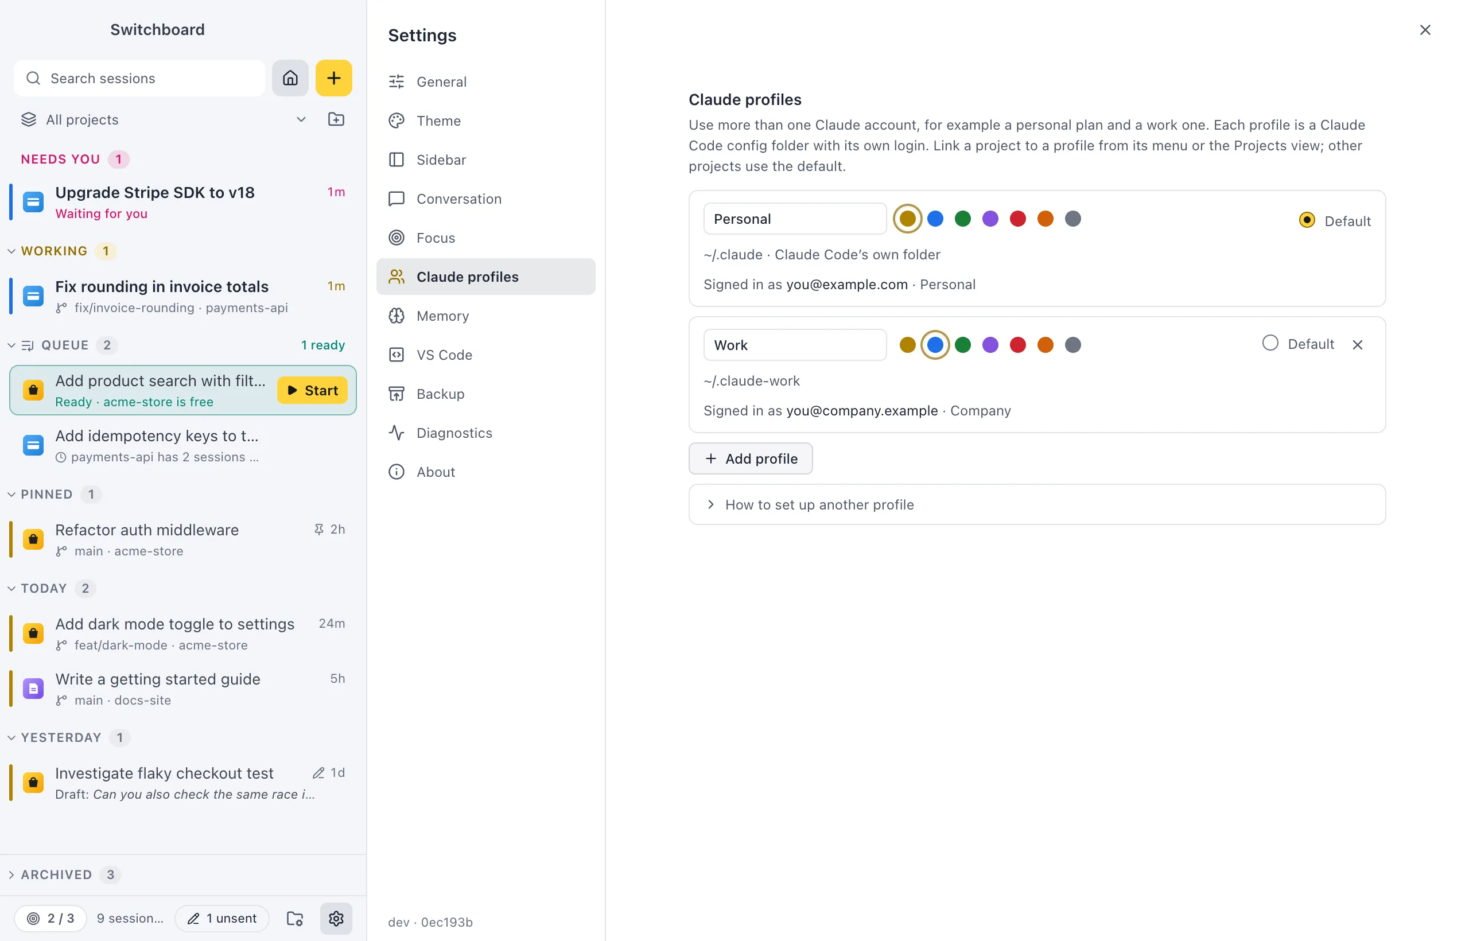1469x941 pixels.
Task: Click the pencil icon in 1 unsent
Action: coord(194,918)
